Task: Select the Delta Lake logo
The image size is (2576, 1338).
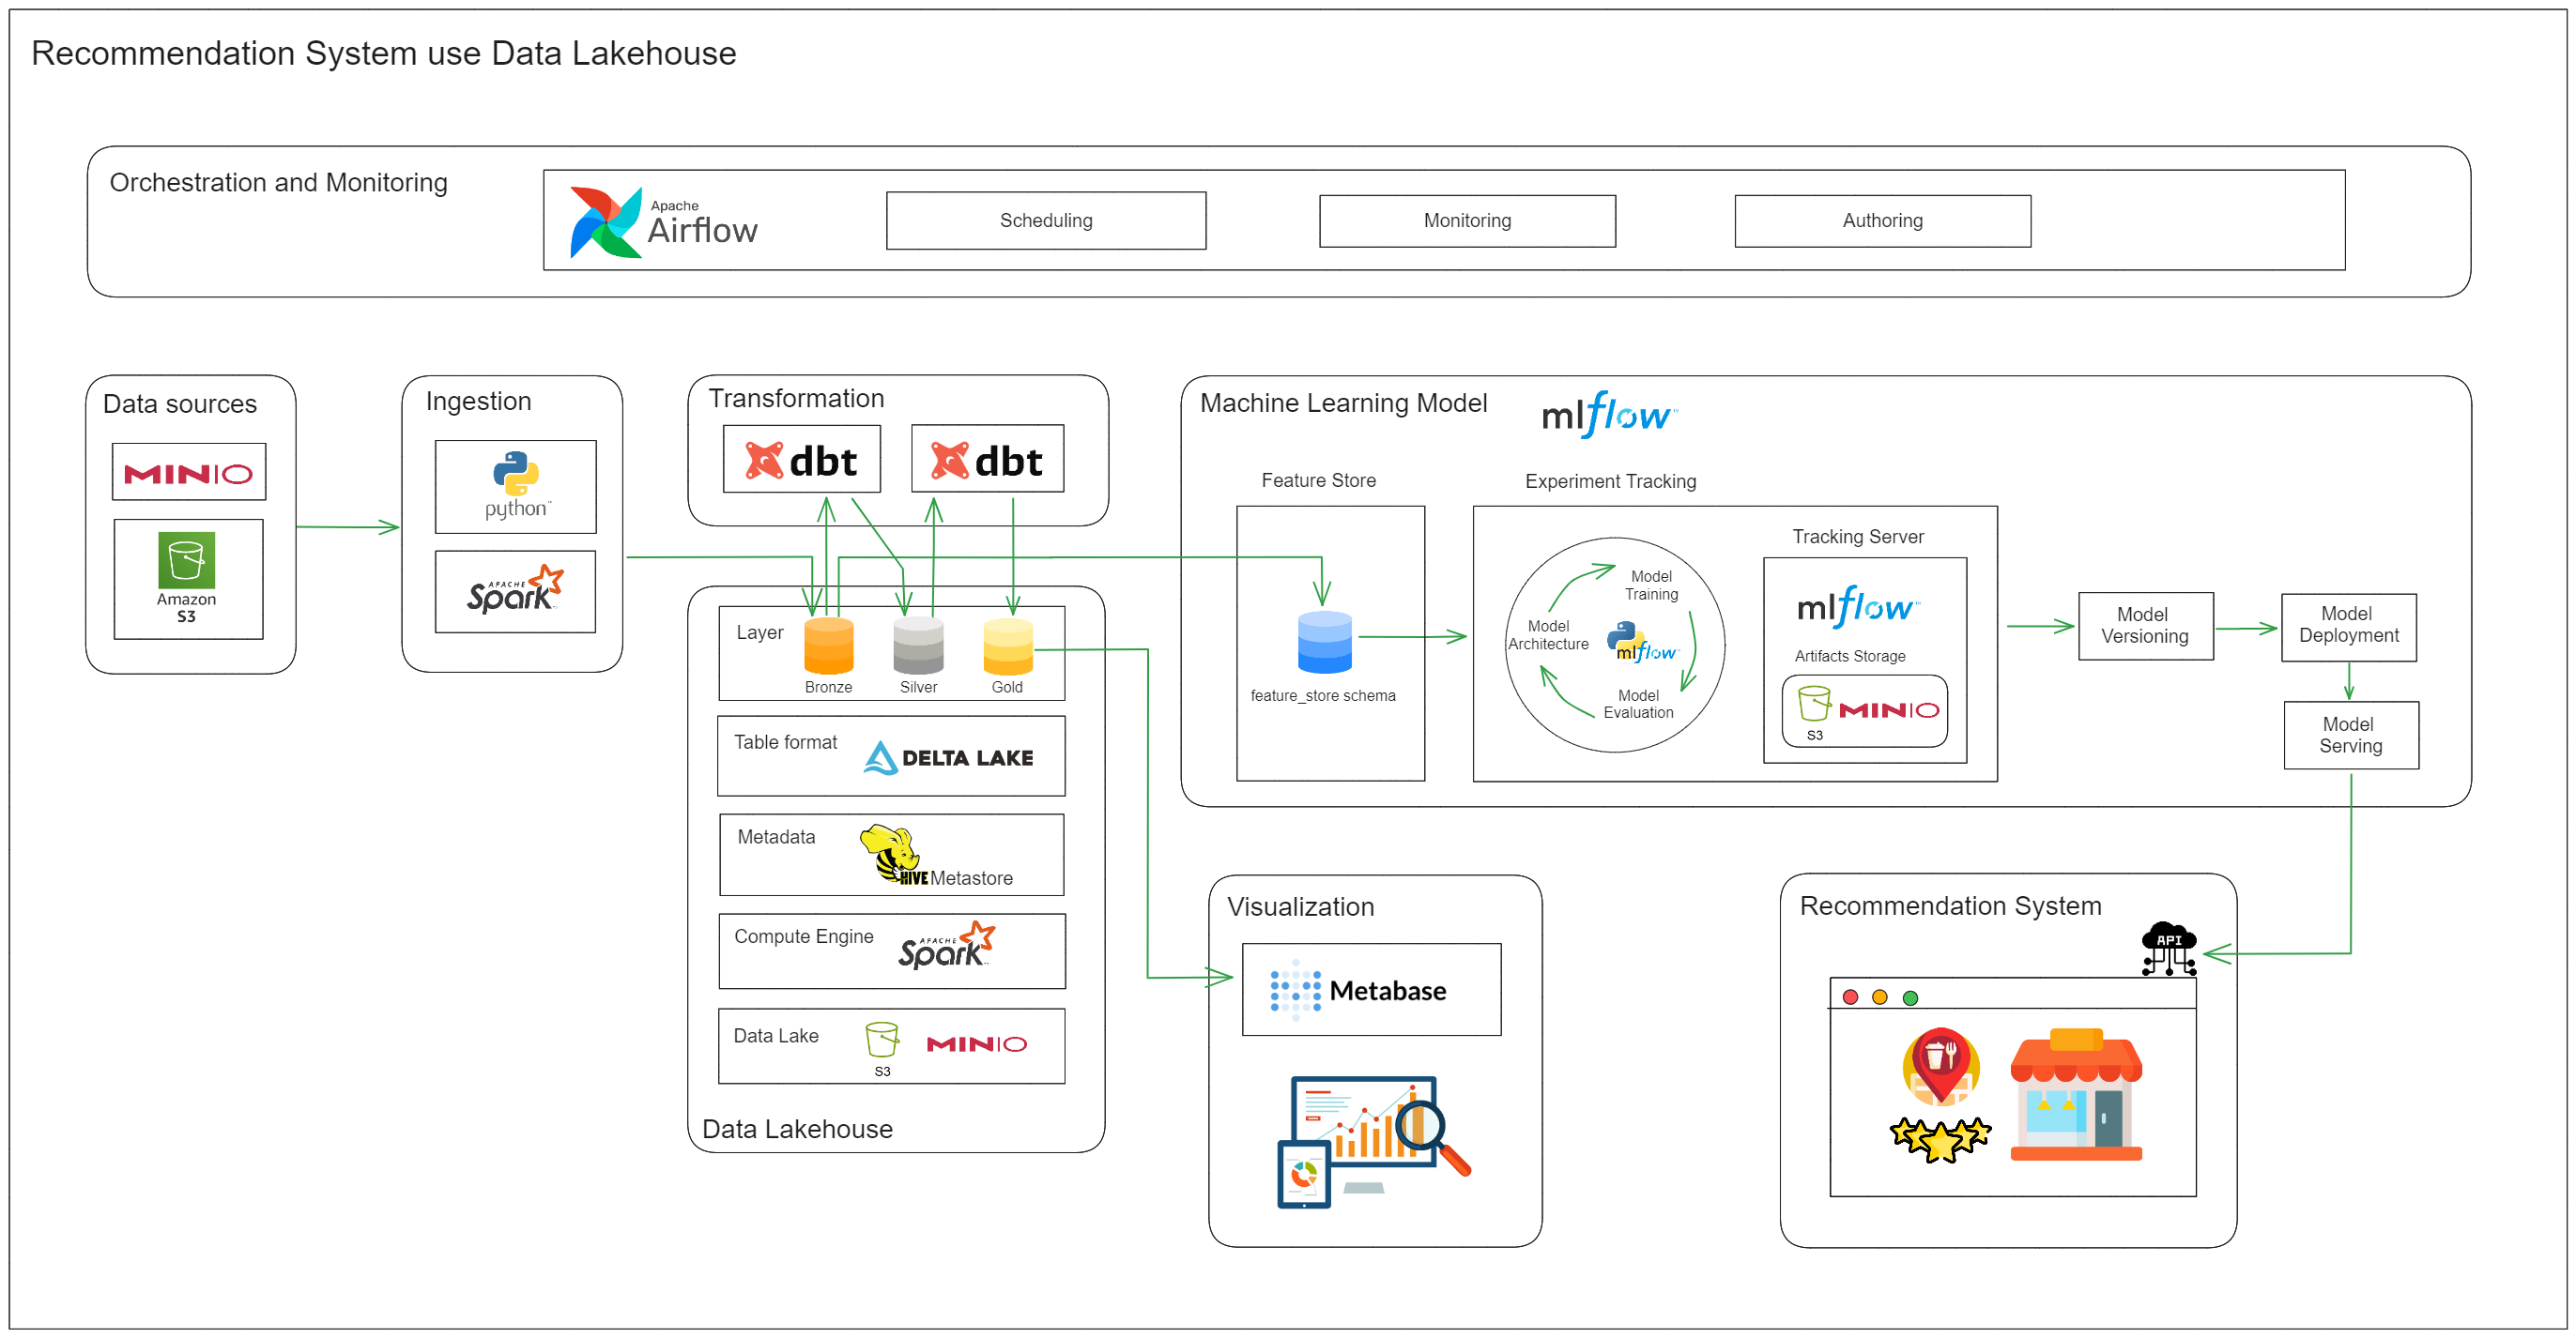Action: [x=948, y=757]
